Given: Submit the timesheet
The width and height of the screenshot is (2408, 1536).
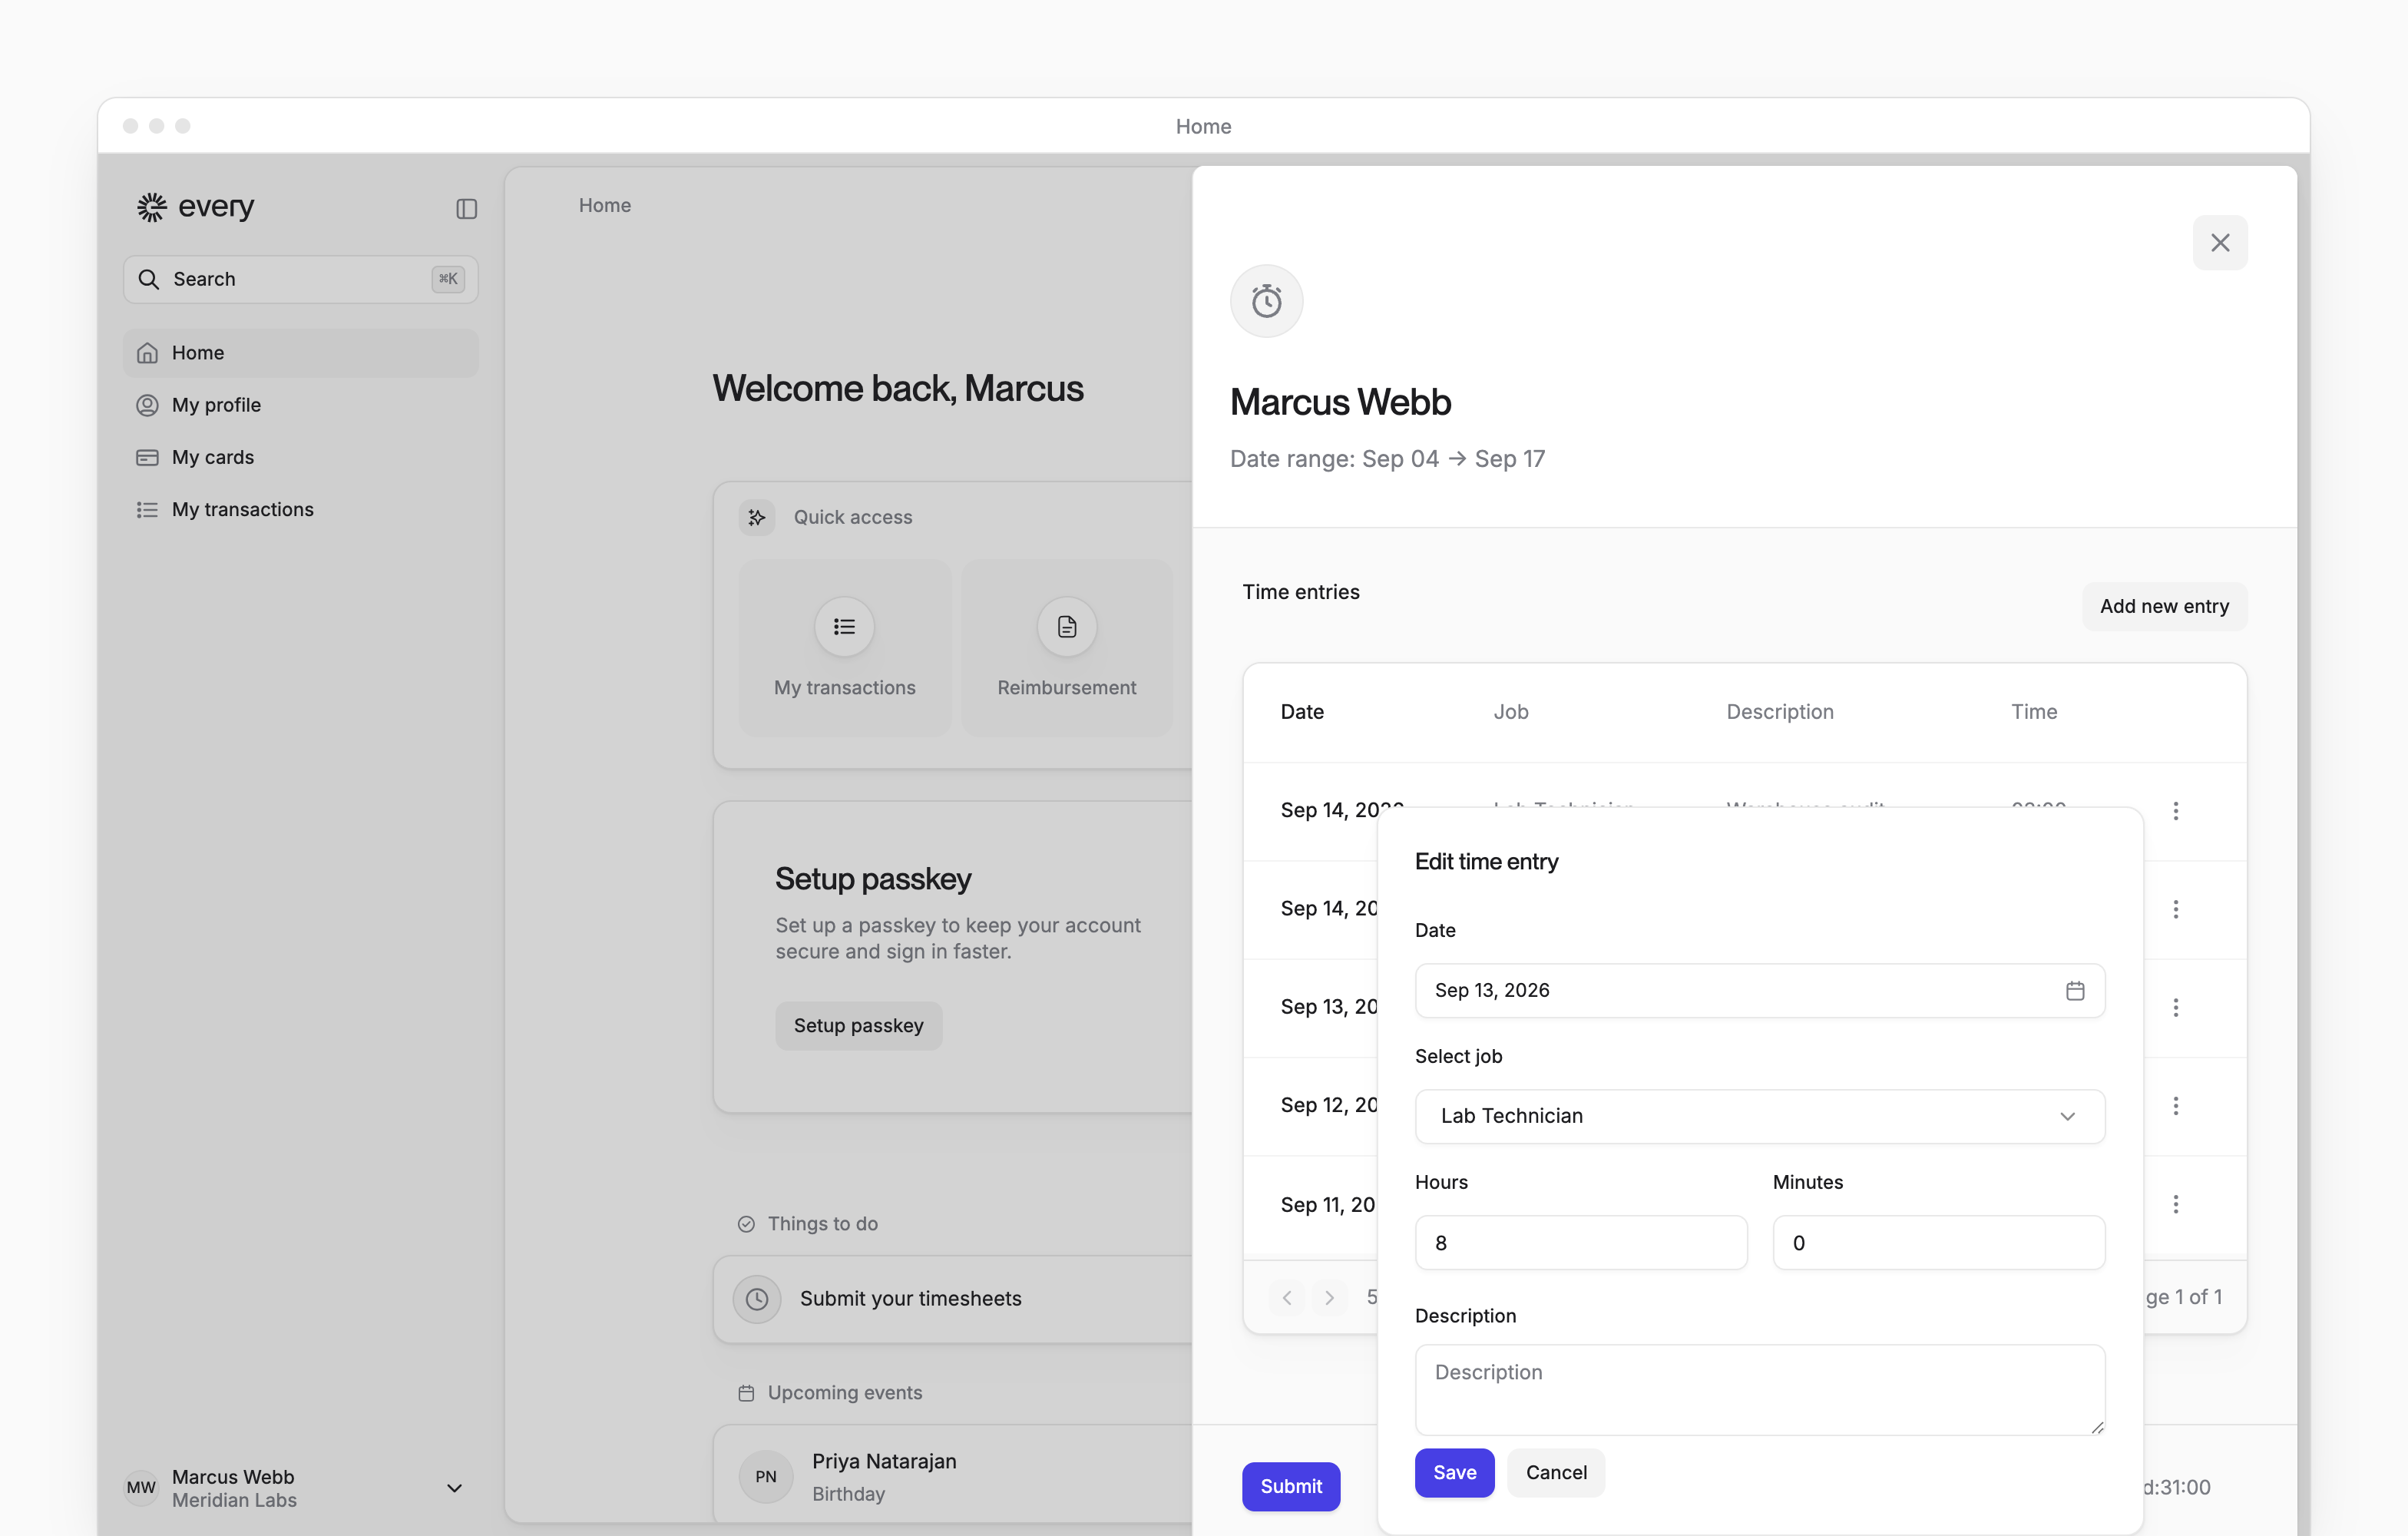Looking at the screenshot, I should (1290, 1487).
